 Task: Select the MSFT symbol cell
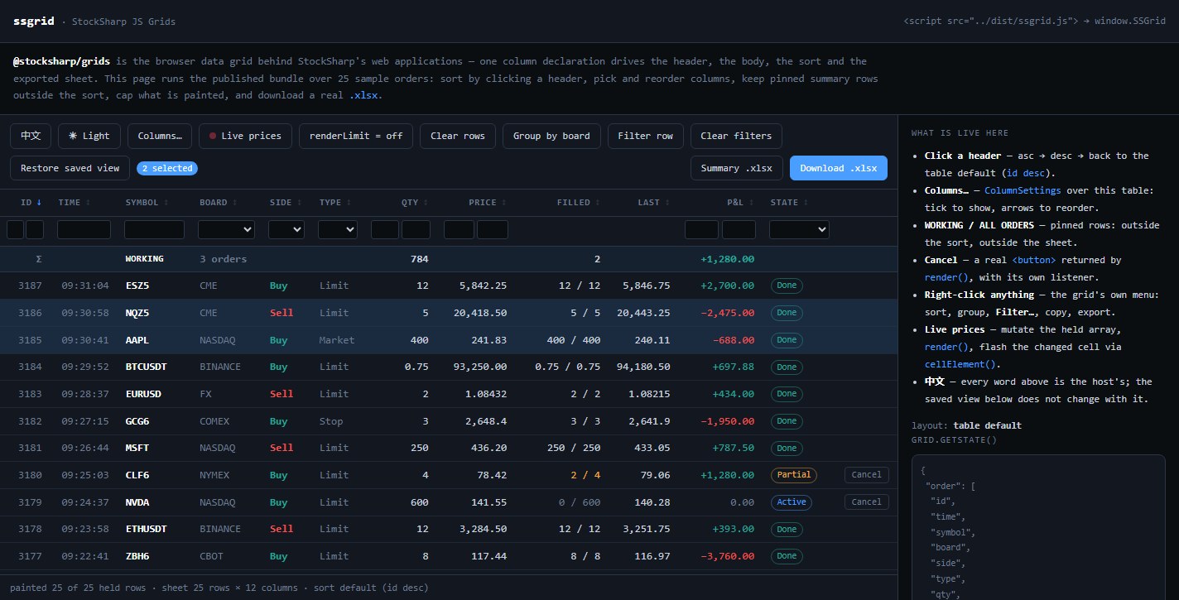coord(137,448)
